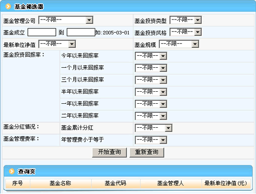Expand the 一年以来回报率 dropdown
Screen dimensions: 256x194
pyautogui.click(x=151, y=104)
